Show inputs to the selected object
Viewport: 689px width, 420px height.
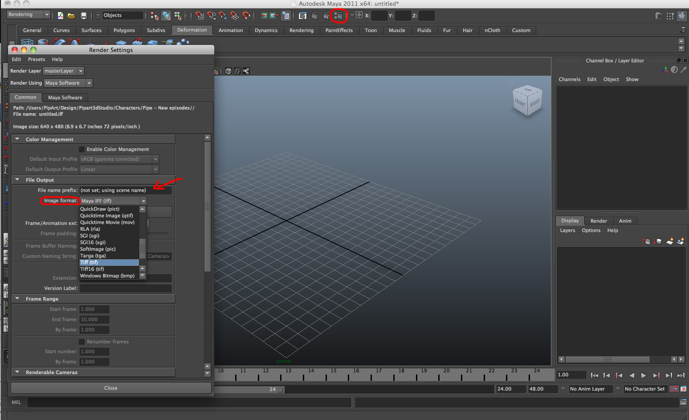pos(264,16)
